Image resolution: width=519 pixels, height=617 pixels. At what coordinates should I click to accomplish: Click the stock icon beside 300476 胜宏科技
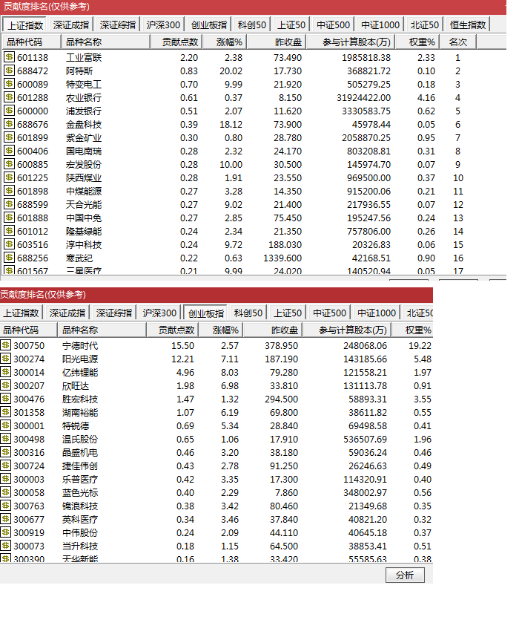(x=5, y=399)
